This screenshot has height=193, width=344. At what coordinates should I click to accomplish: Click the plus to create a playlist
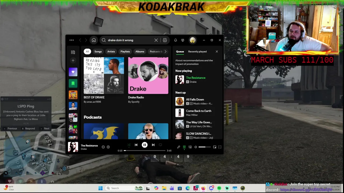[73, 61]
